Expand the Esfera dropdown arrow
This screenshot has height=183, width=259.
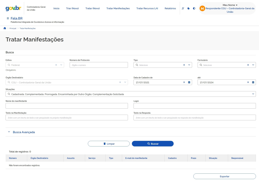(61, 65)
